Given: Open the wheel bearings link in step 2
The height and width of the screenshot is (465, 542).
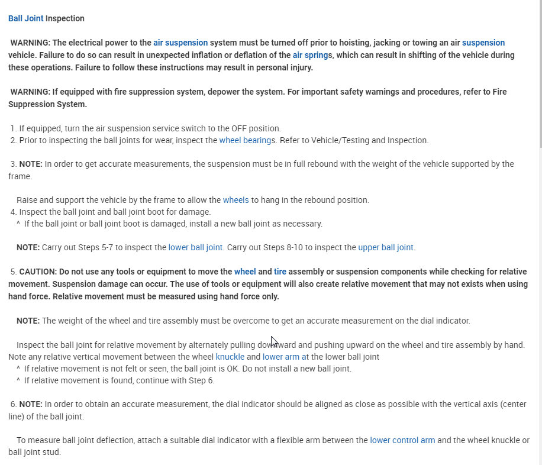Looking at the screenshot, I should (245, 140).
